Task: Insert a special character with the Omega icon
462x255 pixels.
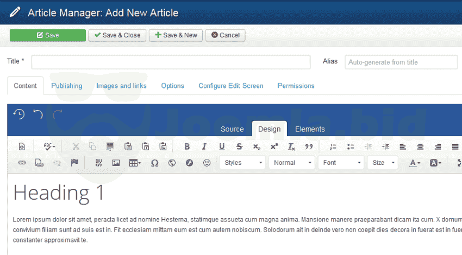Action: (x=154, y=163)
